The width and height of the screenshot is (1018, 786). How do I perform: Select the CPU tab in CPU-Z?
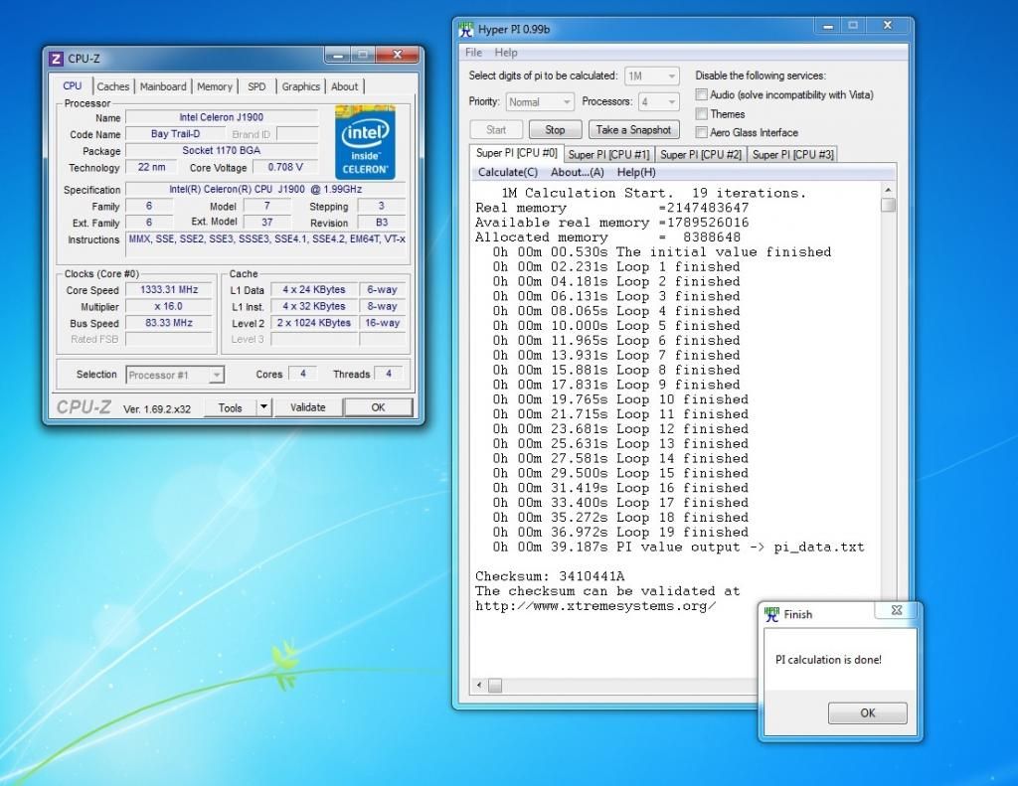click(x=72, y=85)
